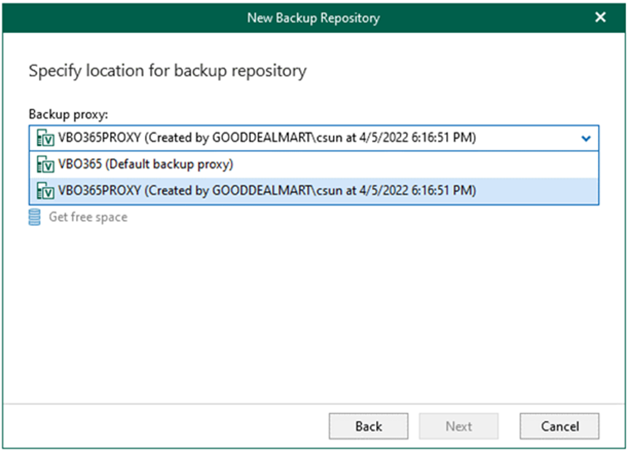
Task: Click proxy icon beside VBO365 default option
Action: (x=46, y=164)
